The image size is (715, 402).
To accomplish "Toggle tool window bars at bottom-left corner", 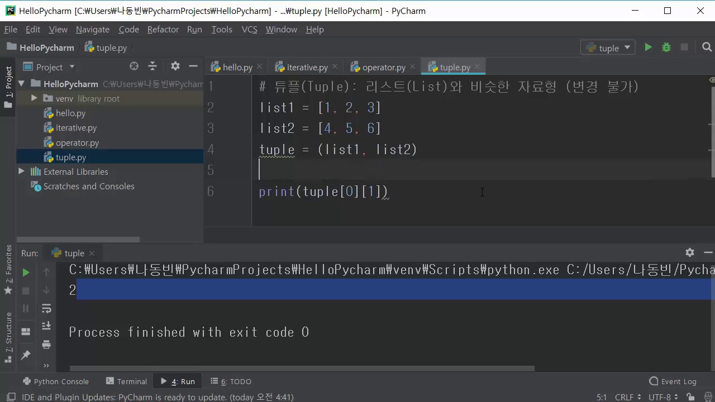I will [11, 397].
